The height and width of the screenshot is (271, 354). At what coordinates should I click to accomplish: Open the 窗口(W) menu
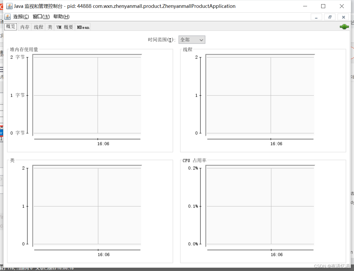click(41, 17)
